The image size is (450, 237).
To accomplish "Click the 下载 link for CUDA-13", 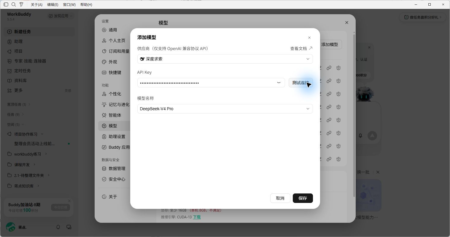I will [x=197, y=217].
